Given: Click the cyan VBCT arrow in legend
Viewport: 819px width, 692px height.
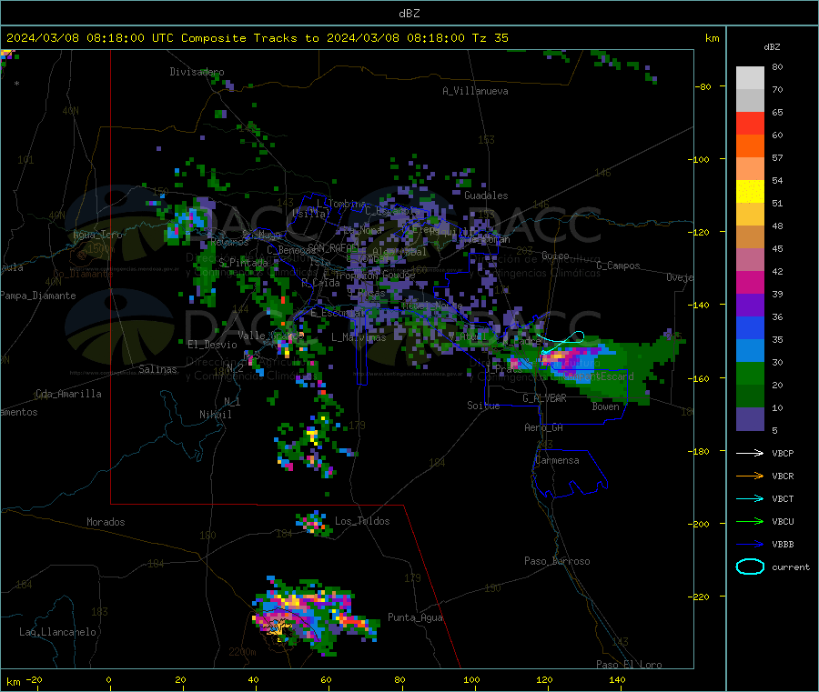Looking at the screenshot, I should pyautogui.click(x=750, y=498).
